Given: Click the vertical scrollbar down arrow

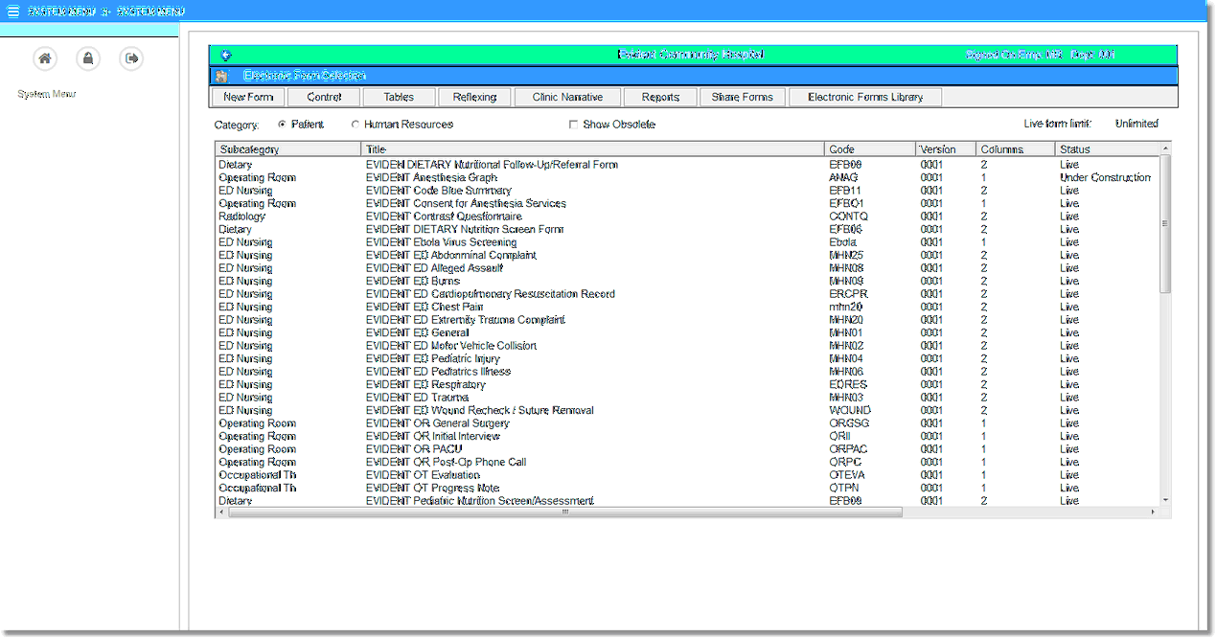Looking at the screenshot, I should [x=1165, y=500].
